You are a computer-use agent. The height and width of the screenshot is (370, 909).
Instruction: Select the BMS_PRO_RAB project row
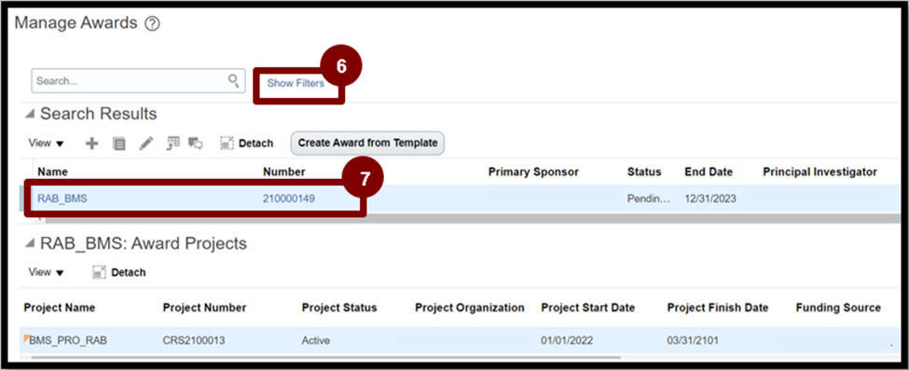click(x=461, y=340)
